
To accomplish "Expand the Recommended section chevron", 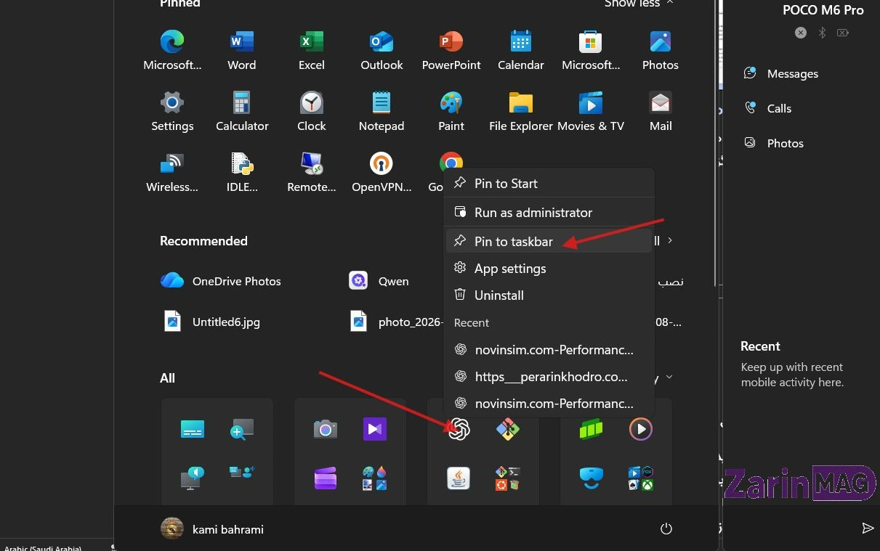I will click(670, 240).
